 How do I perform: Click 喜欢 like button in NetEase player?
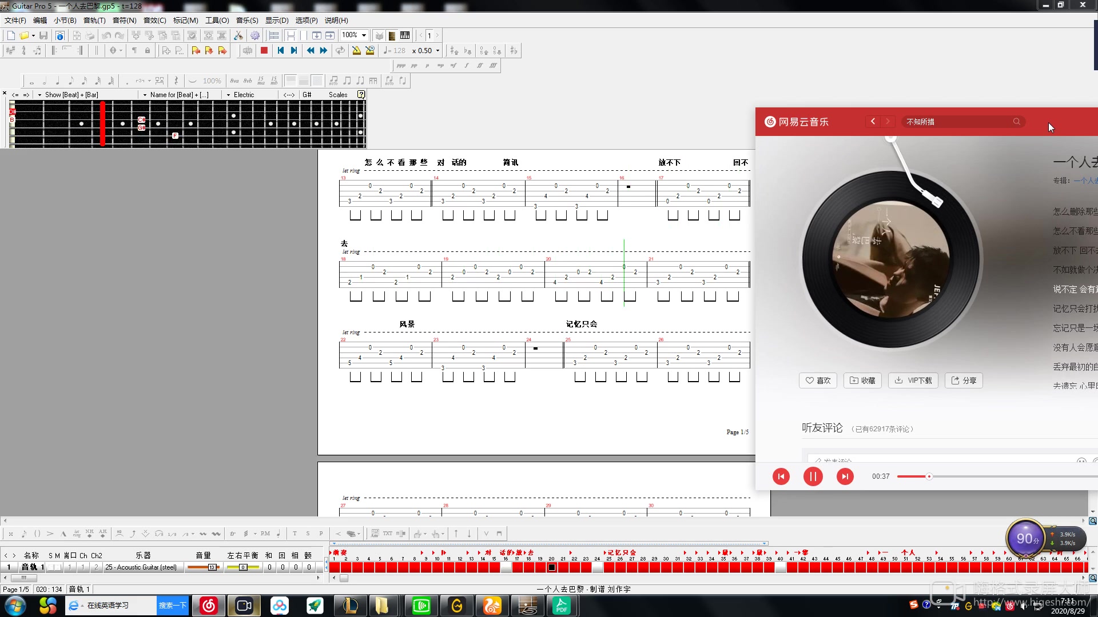(818, 380)
